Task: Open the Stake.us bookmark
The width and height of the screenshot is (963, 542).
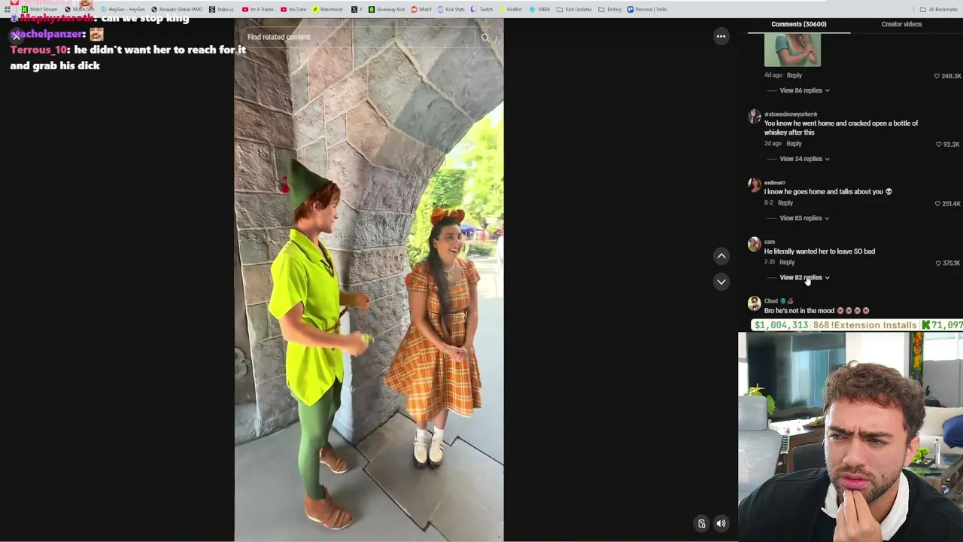Action: coord(221,9)
